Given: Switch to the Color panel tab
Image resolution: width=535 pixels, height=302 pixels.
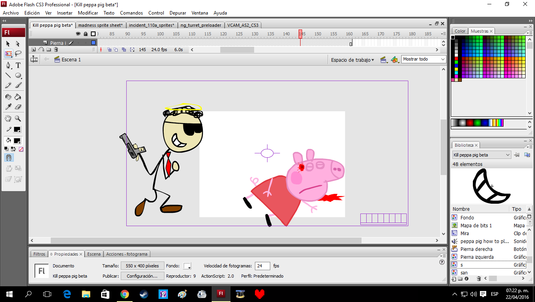Looking at the screenshot, I should click(x=460, y=31).
